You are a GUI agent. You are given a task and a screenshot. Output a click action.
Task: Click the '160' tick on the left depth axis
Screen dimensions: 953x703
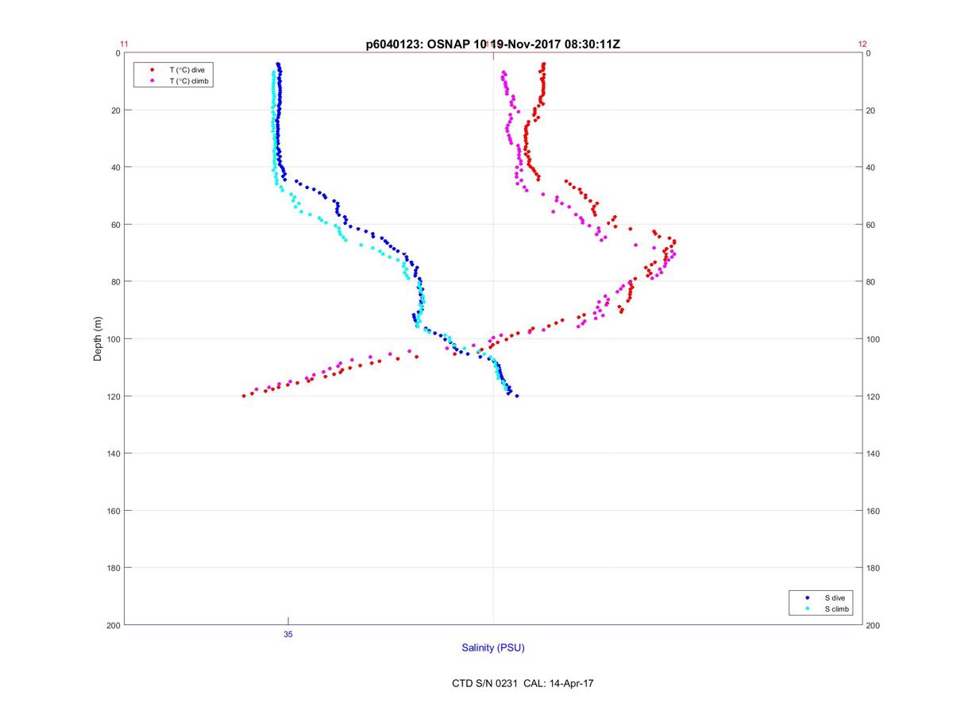click(x=113, y=511)
